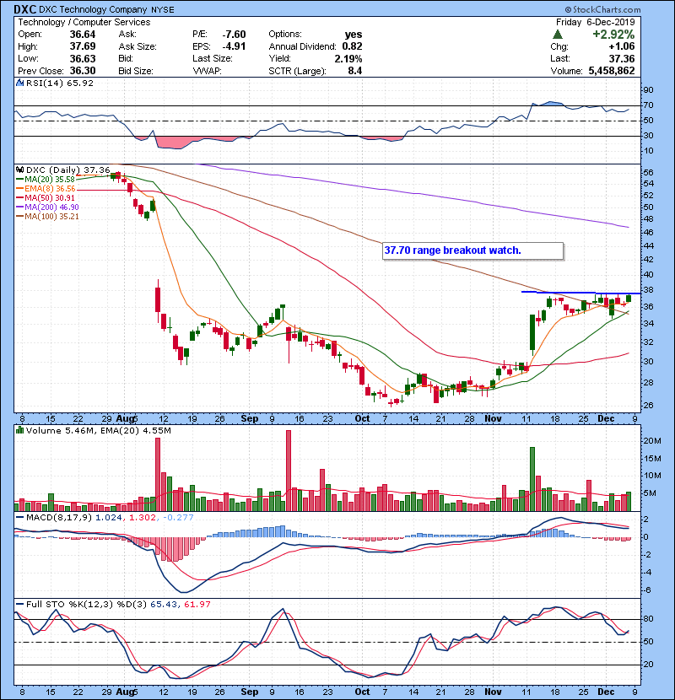This screenshot has width=675, height=700.
Task: Click the DXC (Daily) 37.36 chart label
Action: tap(67, 170)
